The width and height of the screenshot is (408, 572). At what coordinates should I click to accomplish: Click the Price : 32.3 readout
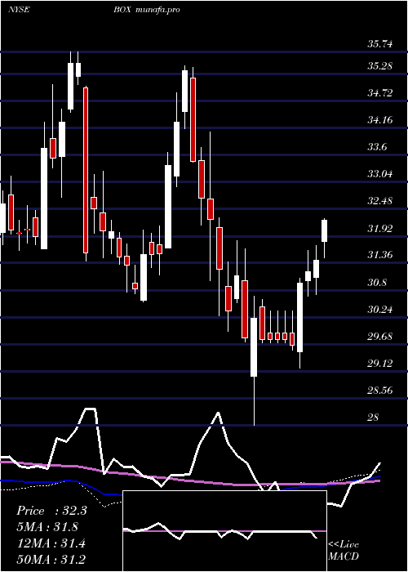(x=51, y=511)
